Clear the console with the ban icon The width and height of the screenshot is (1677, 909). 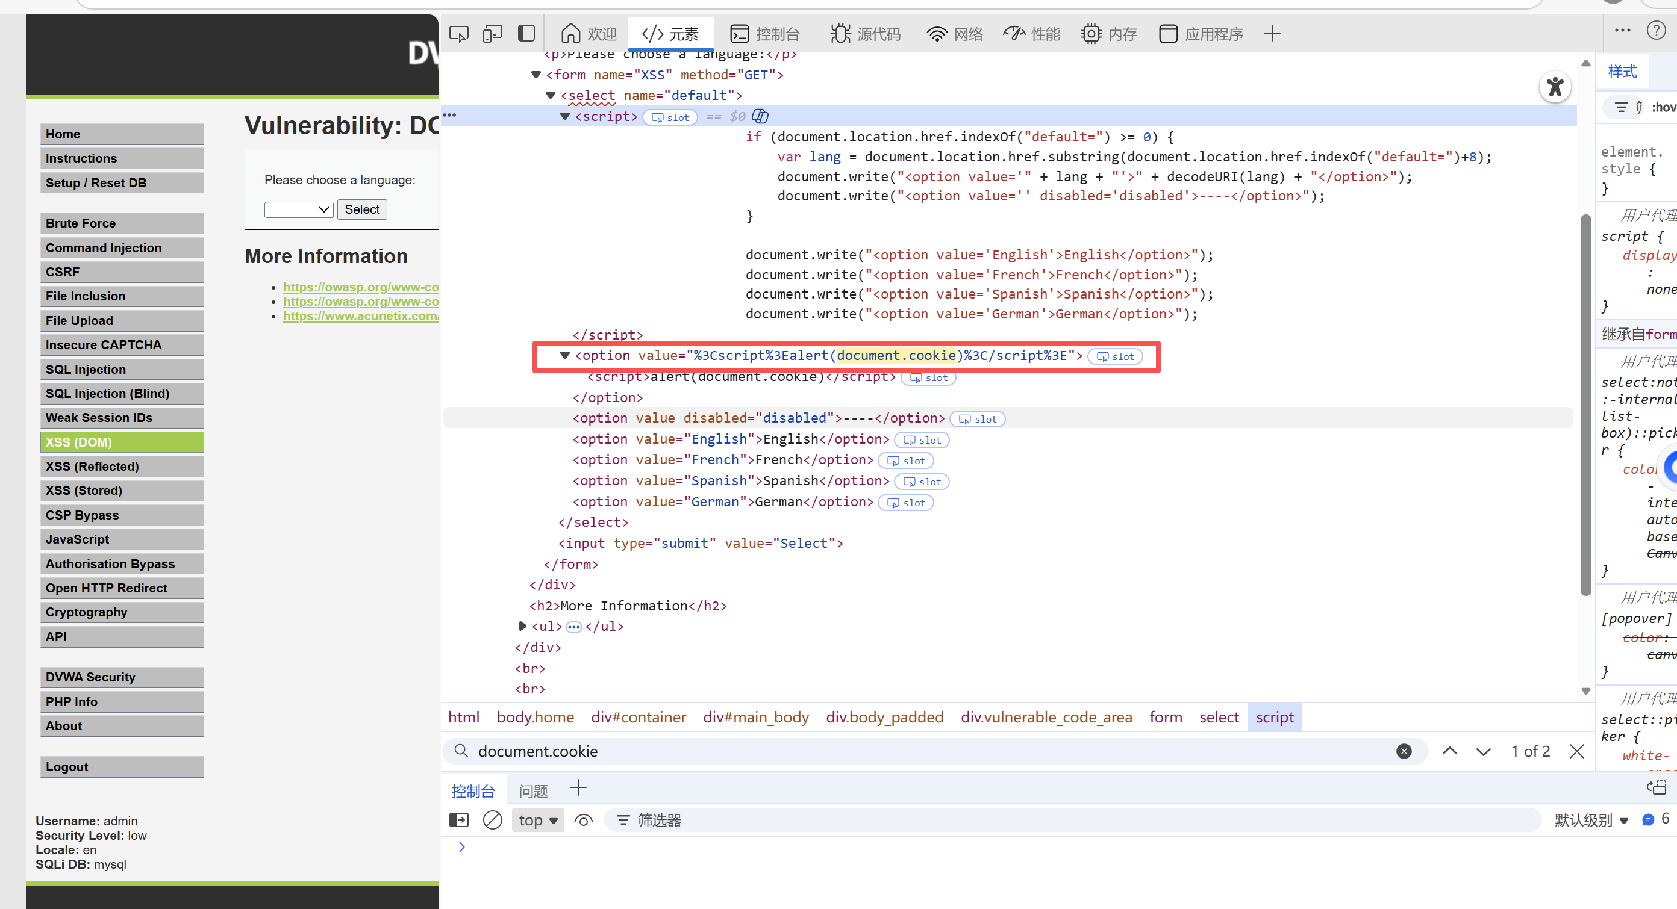click(x=492, y=820)
